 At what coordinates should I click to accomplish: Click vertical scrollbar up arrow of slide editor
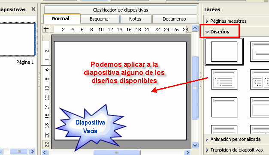pos(195,28)
